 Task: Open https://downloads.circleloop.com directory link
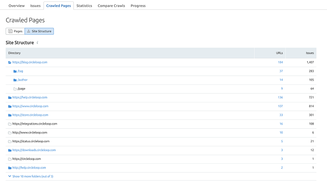[x=34, y=150]
